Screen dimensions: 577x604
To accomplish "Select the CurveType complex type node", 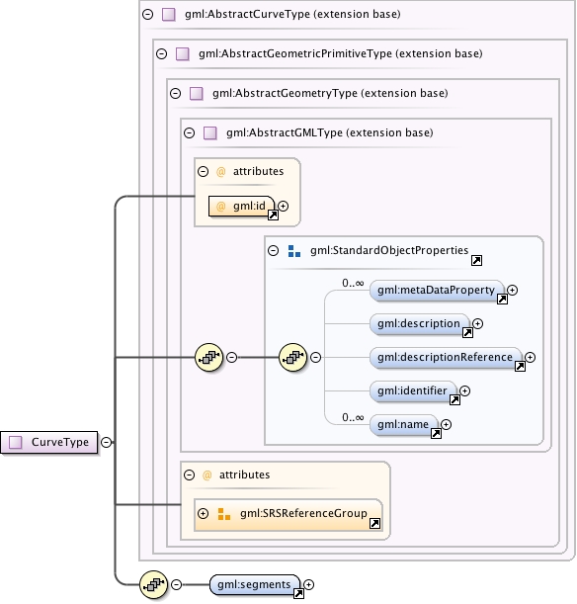I will tap(48, 442).
